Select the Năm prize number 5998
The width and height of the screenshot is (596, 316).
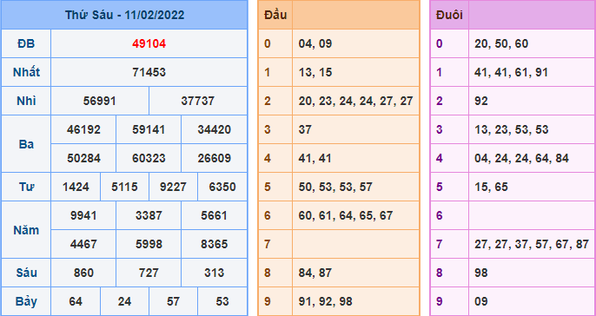click(x=149, y=244)
